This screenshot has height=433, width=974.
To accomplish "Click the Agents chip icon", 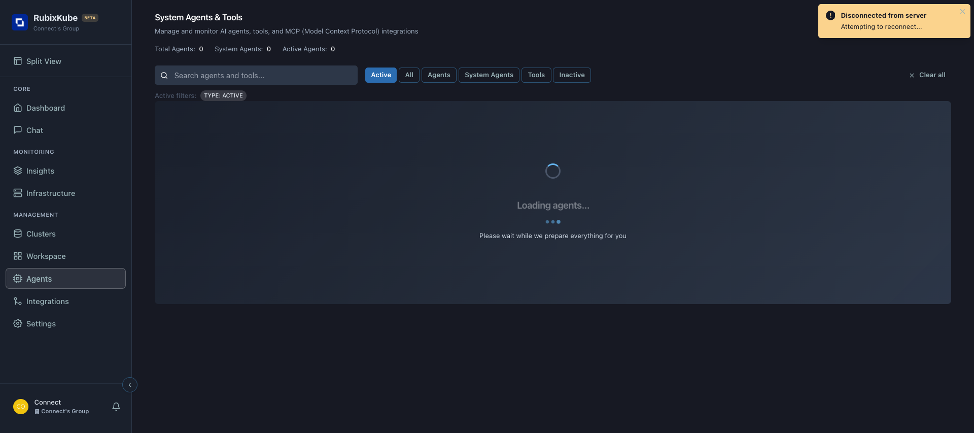I will click(x=18, y=279).
